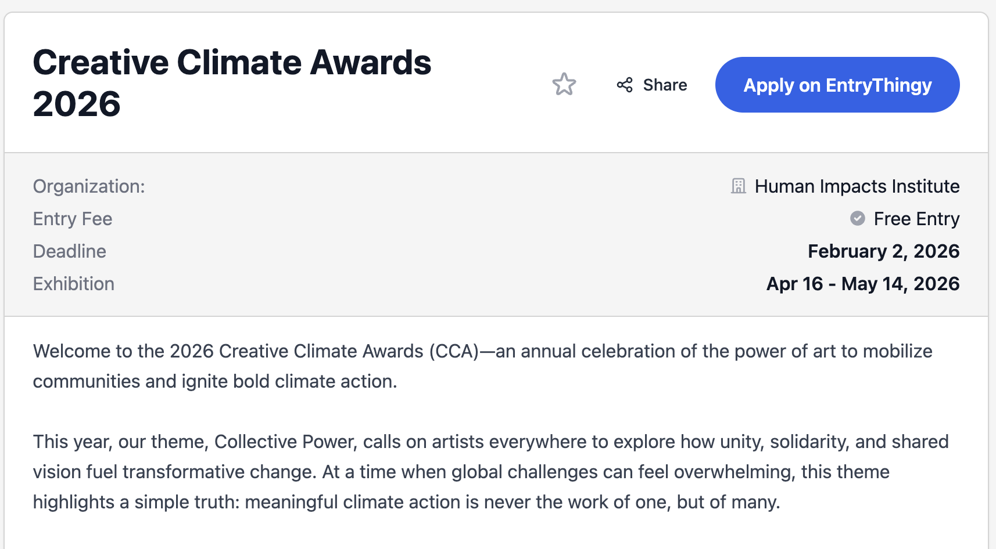Bookmark this call with the star icon
The image size is (996, 549).
(x=564, y=85)
